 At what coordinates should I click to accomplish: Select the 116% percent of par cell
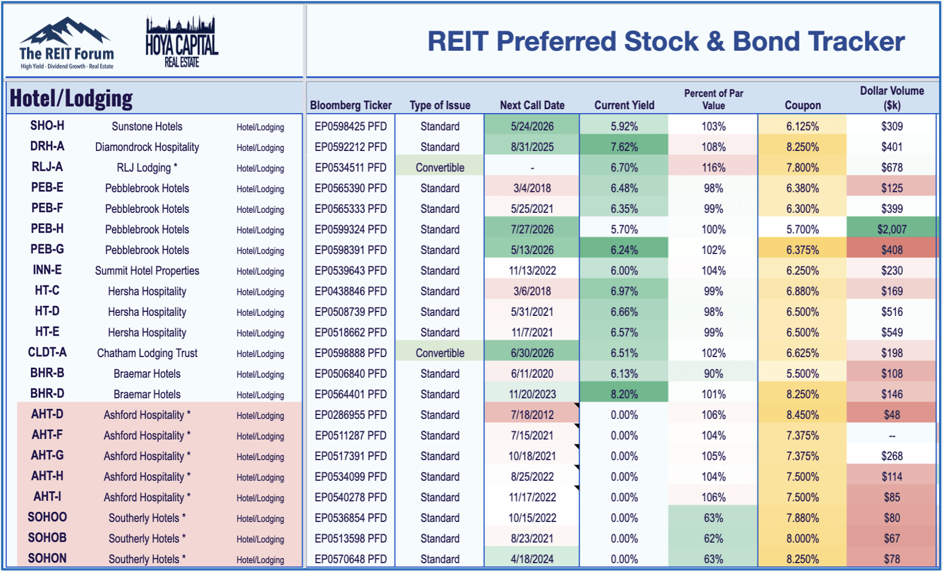click(x=713, y=167)
